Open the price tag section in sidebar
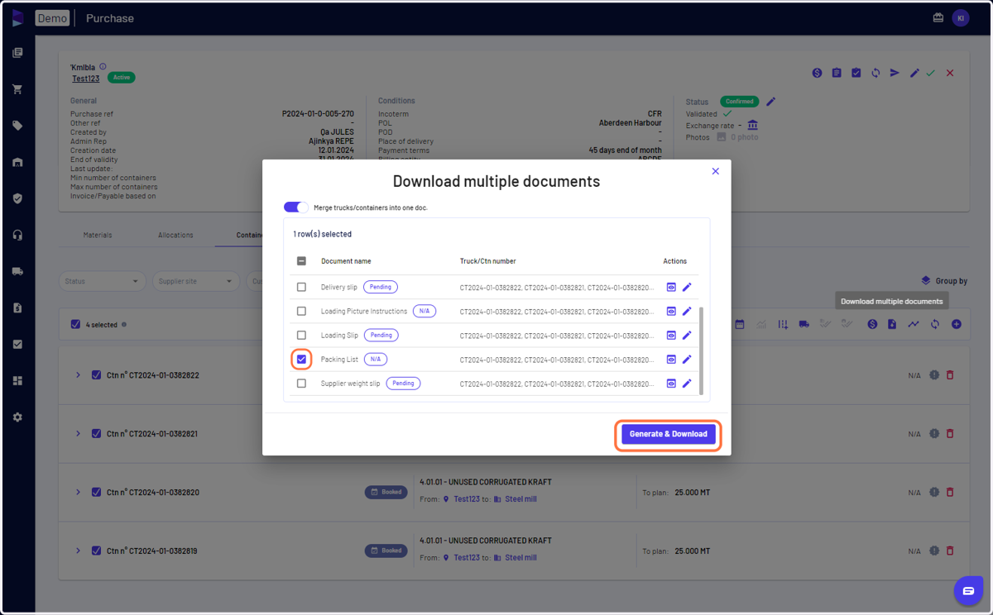 (x=17, y=126)
